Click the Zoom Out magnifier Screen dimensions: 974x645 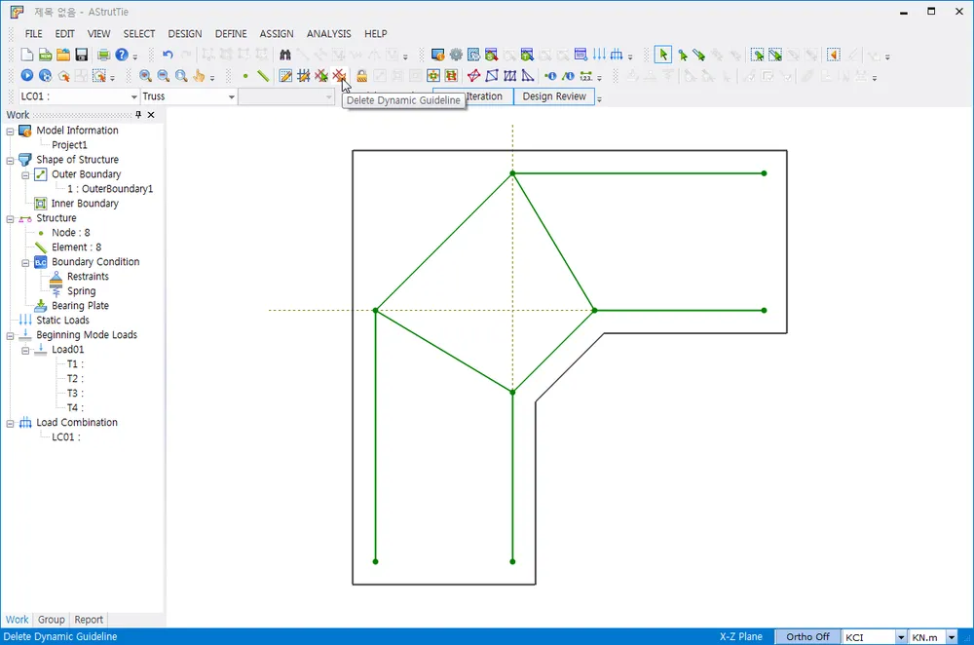pyautogui.click(x=164, y=76)
